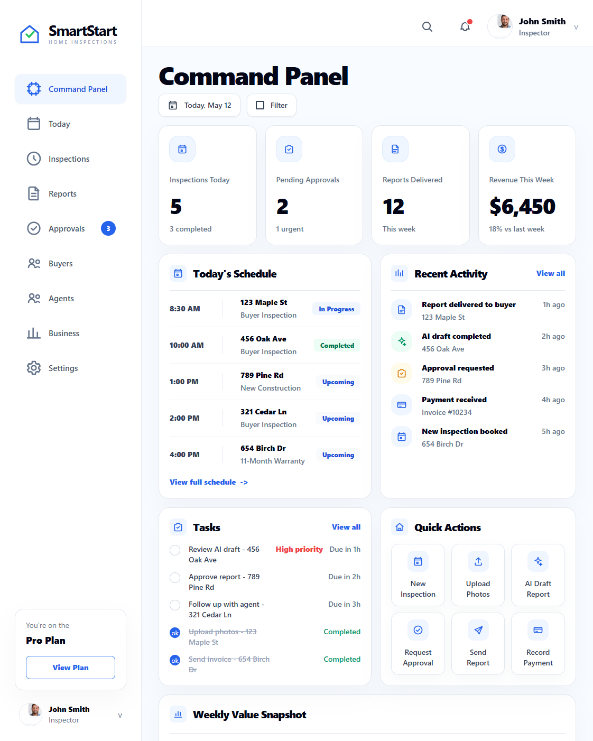Expand the top bar John Smith user menu
The image size is (593, 741).
[x=576, y=27]
